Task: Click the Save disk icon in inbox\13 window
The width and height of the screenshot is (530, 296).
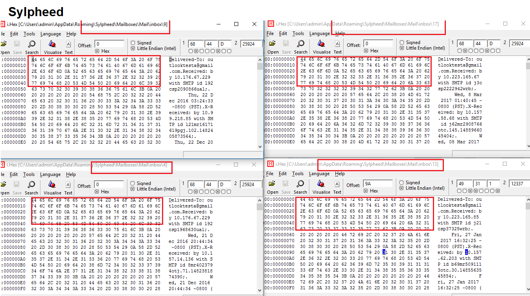Action: (286, 184)
